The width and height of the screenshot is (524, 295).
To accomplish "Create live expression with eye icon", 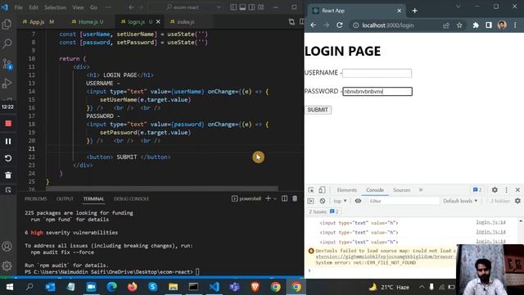I will [358, 201].
